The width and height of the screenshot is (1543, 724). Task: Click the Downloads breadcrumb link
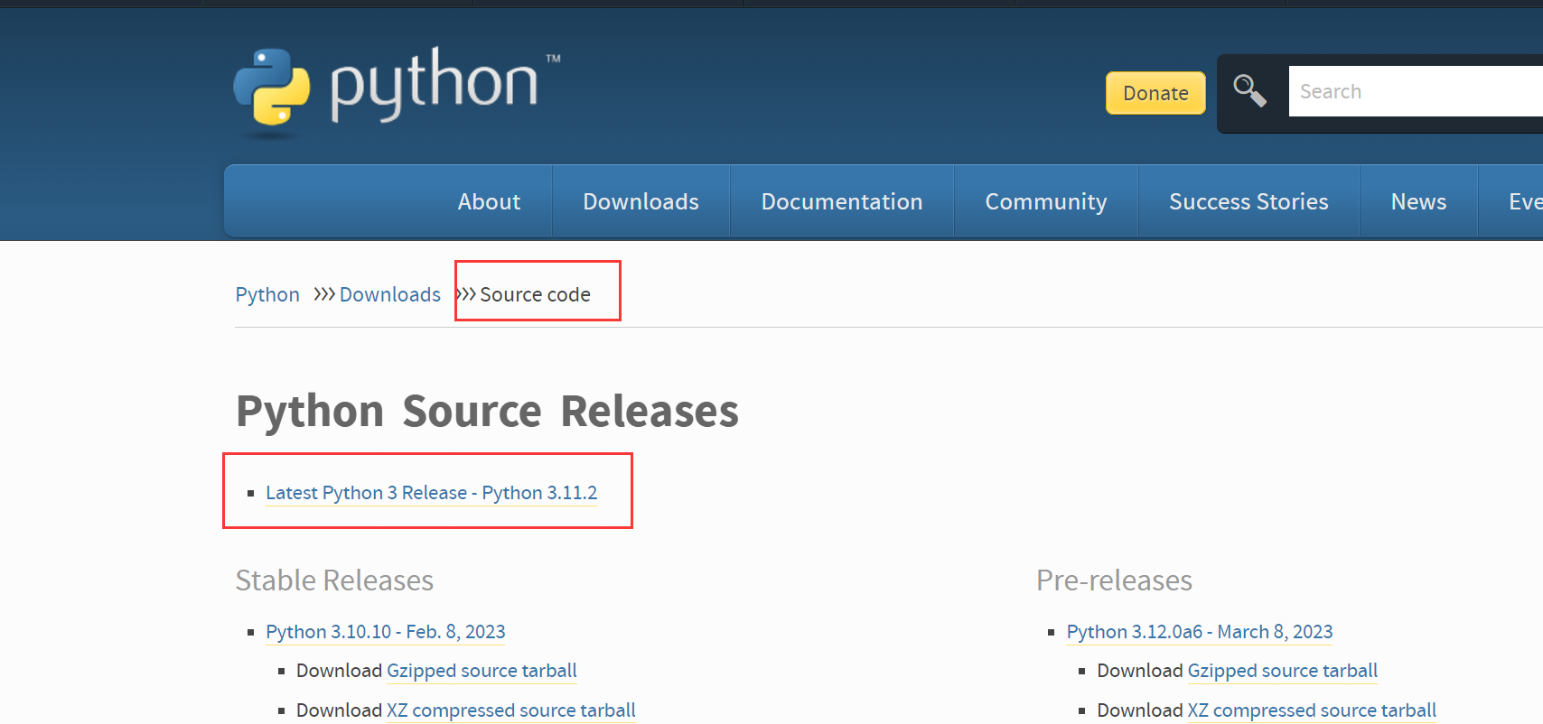pyautogui.click(x=390, y=294)
